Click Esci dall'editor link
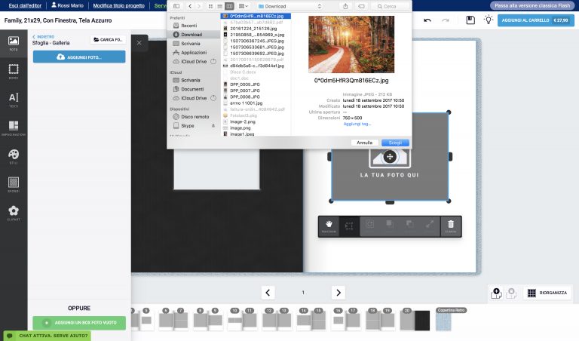 [x=25, y=5]
